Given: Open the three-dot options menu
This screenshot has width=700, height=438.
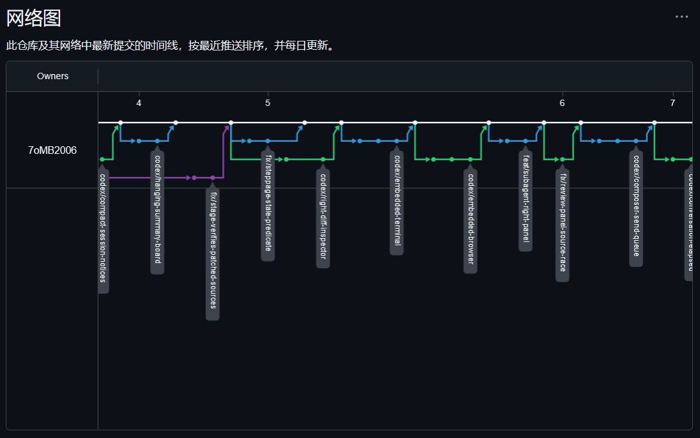Looking at the screenshot, I should 681,17.
